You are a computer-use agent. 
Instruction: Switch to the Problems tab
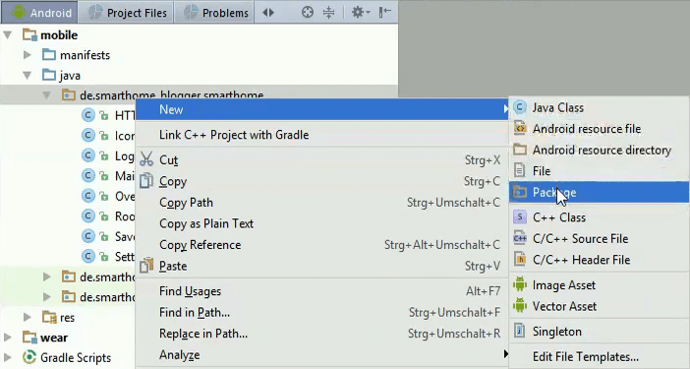click(x=214, y=13)
